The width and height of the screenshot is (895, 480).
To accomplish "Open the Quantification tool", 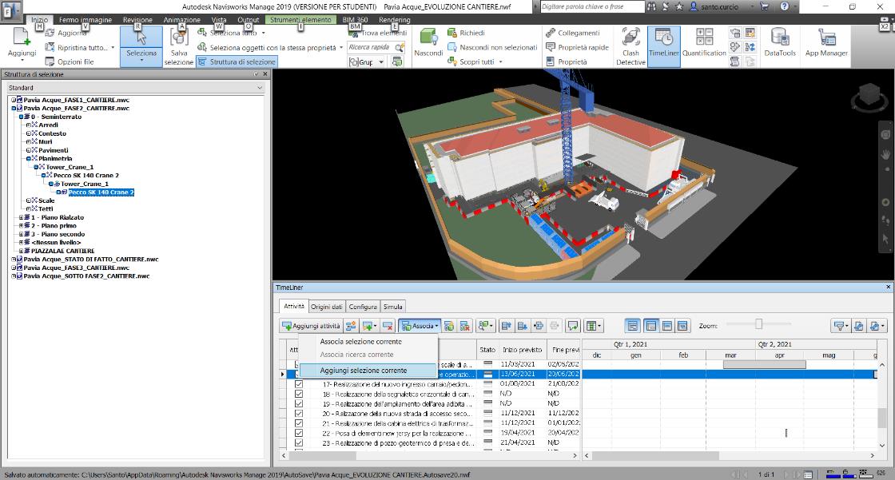I will pos(704,45).
